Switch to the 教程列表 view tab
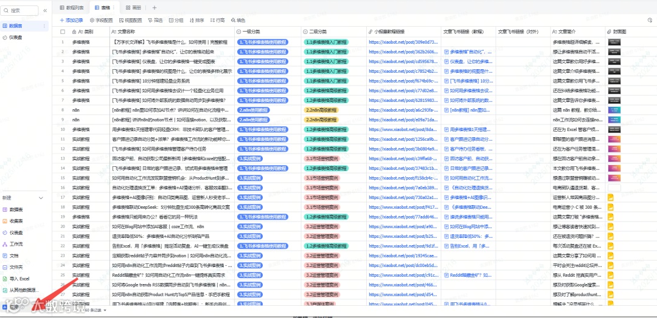 72,7
